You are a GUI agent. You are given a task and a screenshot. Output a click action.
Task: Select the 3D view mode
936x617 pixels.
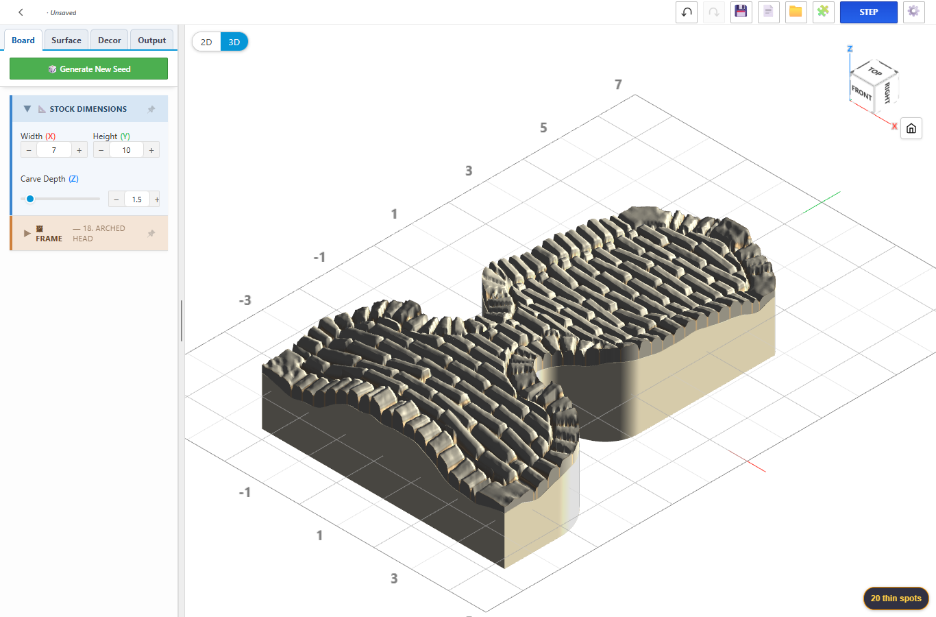(x=234, y=42)
